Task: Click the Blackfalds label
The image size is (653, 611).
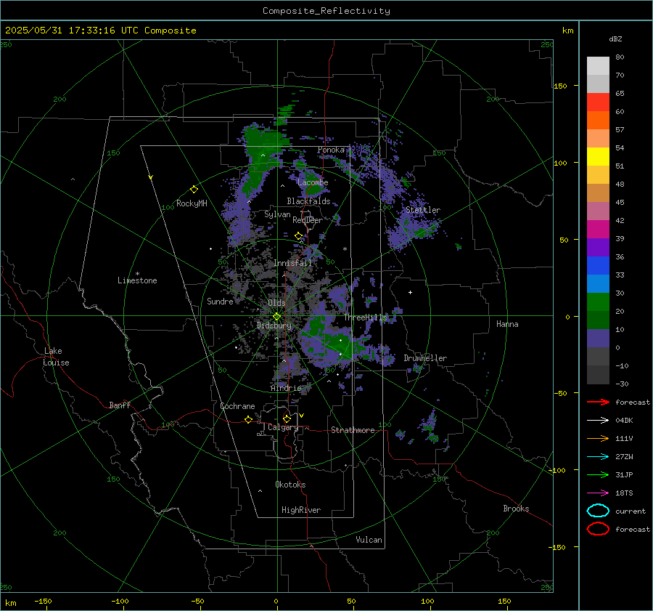Action: click(308, 201)
